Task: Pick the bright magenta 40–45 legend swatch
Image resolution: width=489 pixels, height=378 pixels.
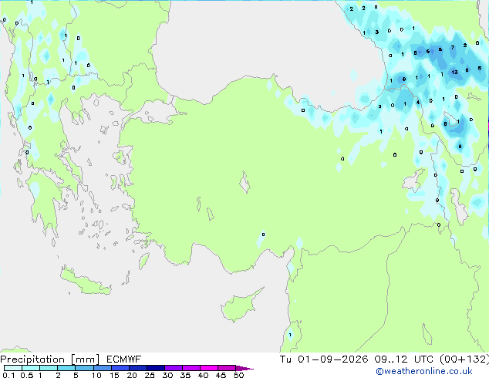Action: pos(209,368)
